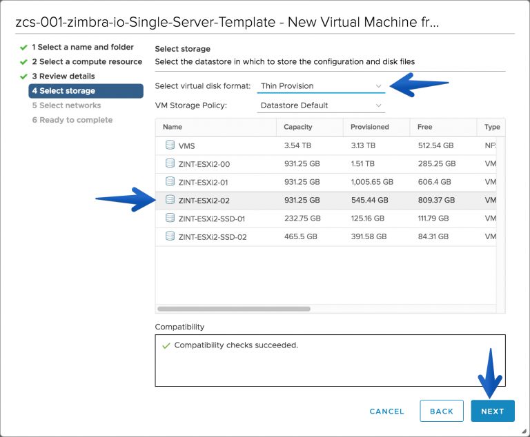The width and height of the screenshot is (530, 437).
Task: Open the virtual disk format dropdown
Action: coord(321,85)
